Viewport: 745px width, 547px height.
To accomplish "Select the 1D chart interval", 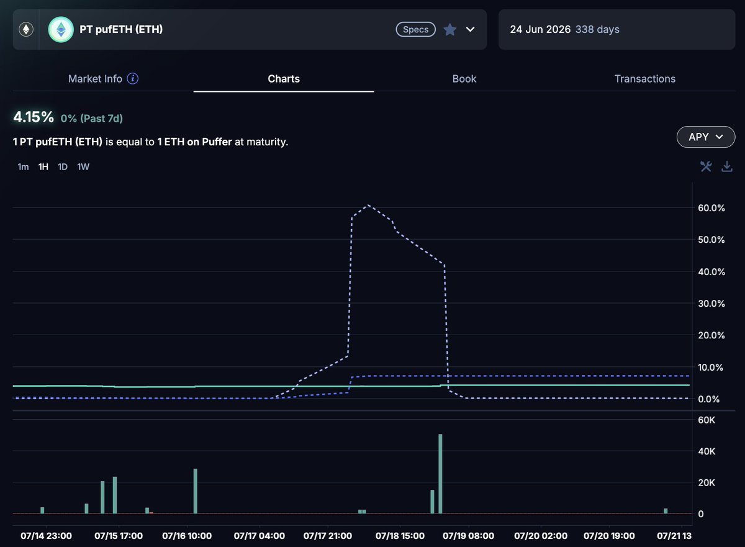I will pos(63,166).
